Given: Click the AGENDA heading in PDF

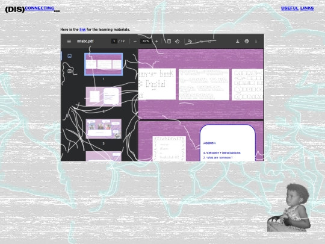Looking at the screenshot, I should coord(209,143).
